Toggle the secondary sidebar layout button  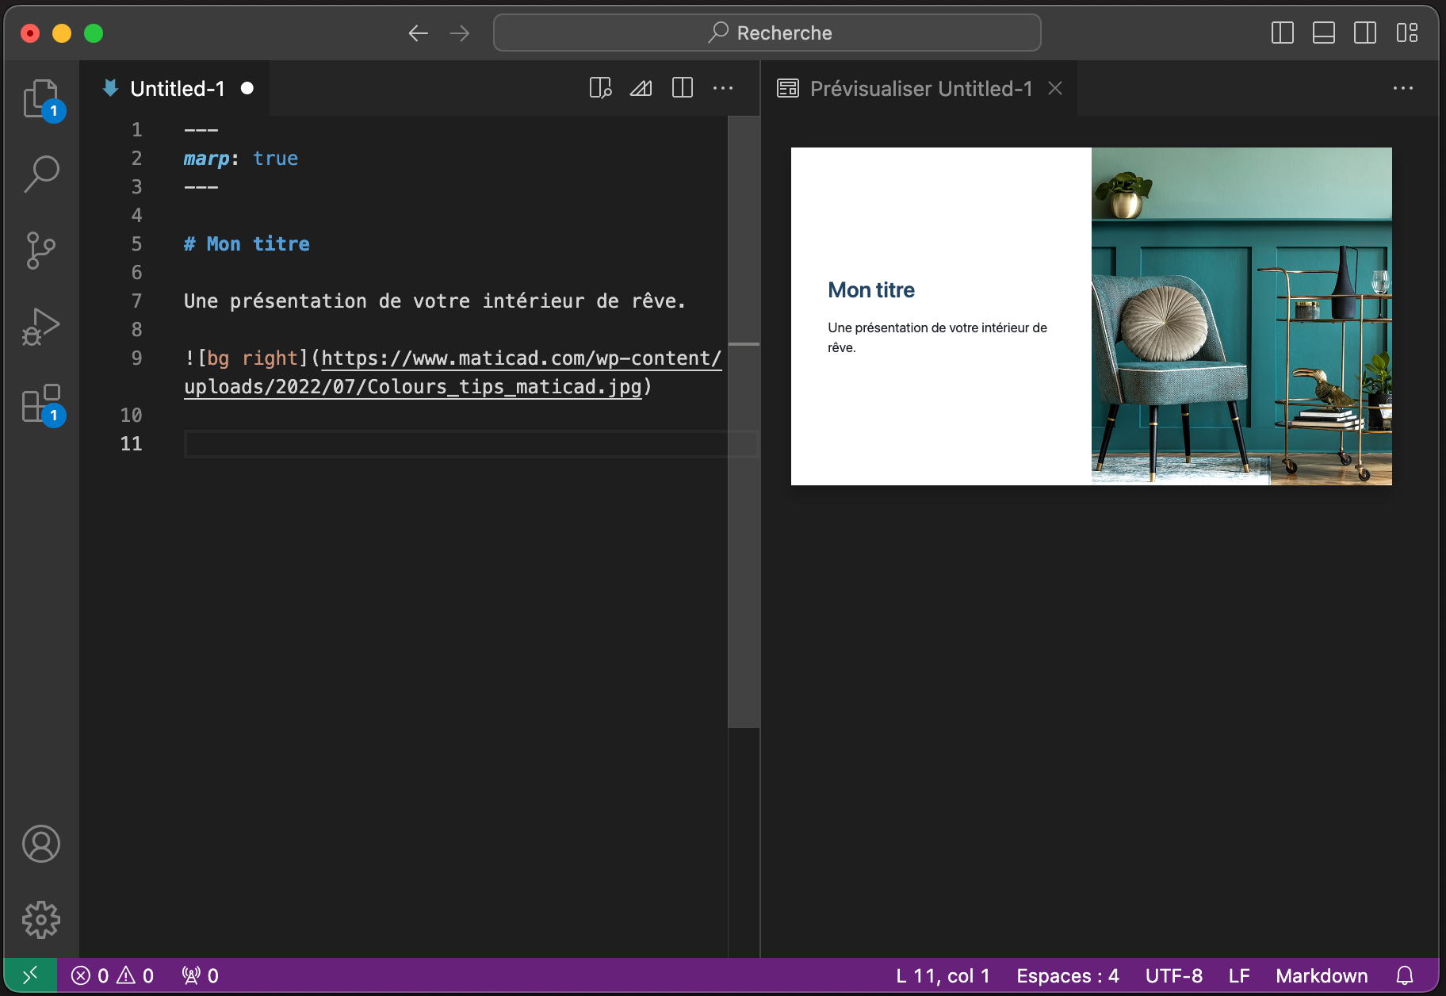[1365, 33]
